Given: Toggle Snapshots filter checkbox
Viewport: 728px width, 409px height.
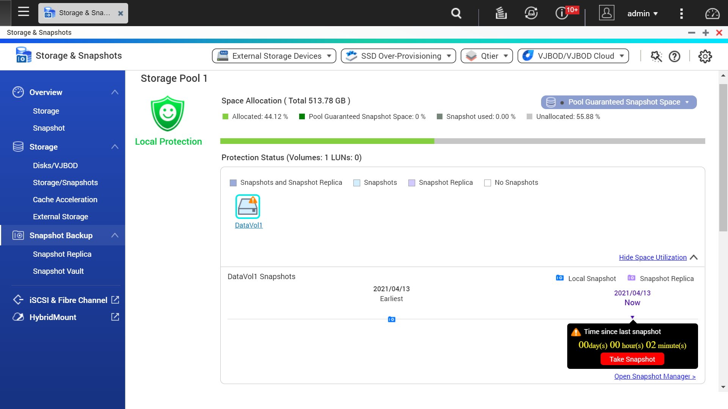Looking at the screenshot, I should pos(356,182).
